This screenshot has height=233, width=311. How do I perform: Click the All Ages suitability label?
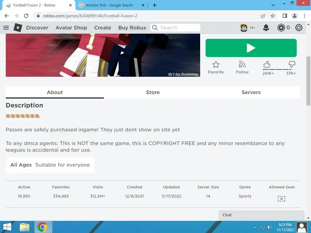point(21,165)
